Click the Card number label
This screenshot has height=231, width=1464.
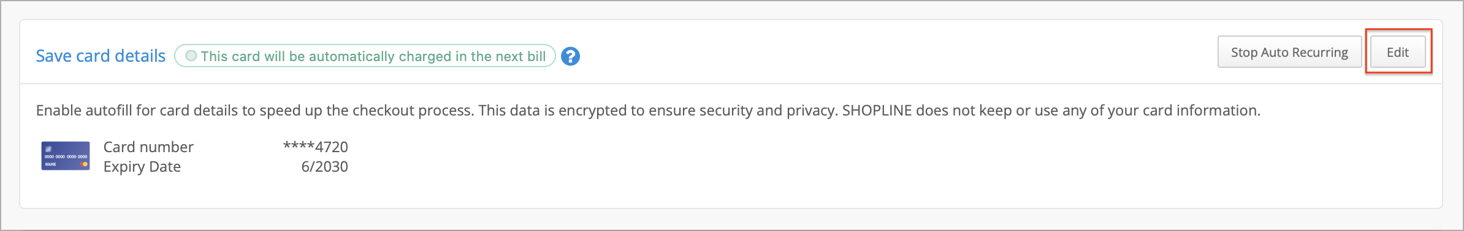148,147
